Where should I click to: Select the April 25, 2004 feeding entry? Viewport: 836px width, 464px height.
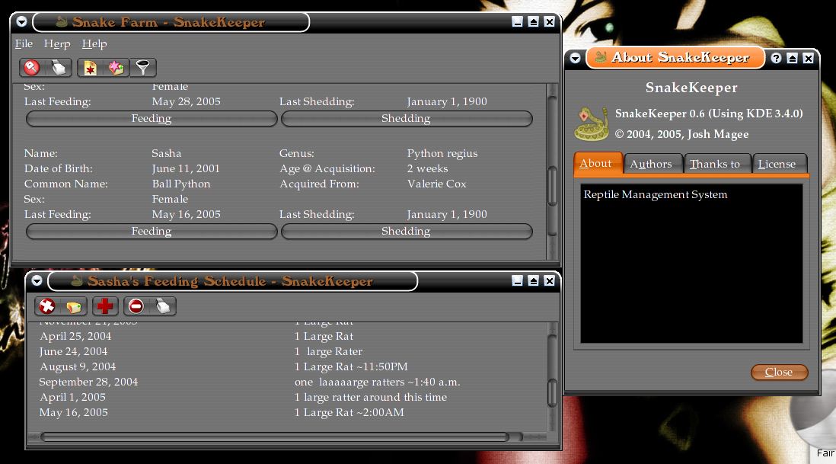click(x=75, y=336)
